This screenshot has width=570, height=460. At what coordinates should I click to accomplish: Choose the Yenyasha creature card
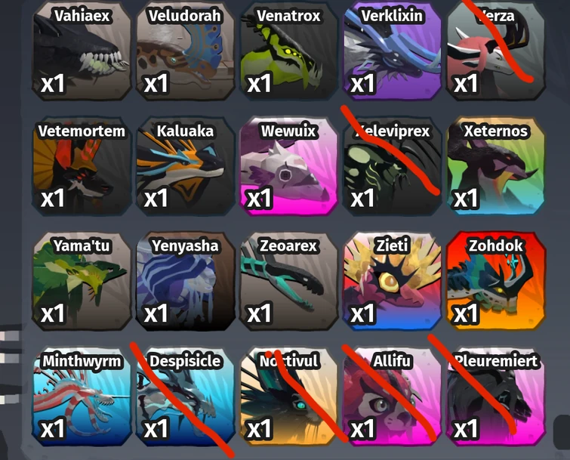point(186,282)
